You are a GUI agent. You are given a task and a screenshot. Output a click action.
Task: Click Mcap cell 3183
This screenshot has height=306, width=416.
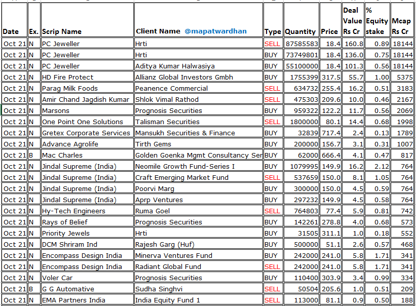tap(402, 88)
